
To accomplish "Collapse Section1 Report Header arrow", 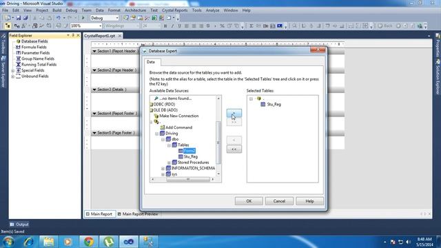I will 94,51.
